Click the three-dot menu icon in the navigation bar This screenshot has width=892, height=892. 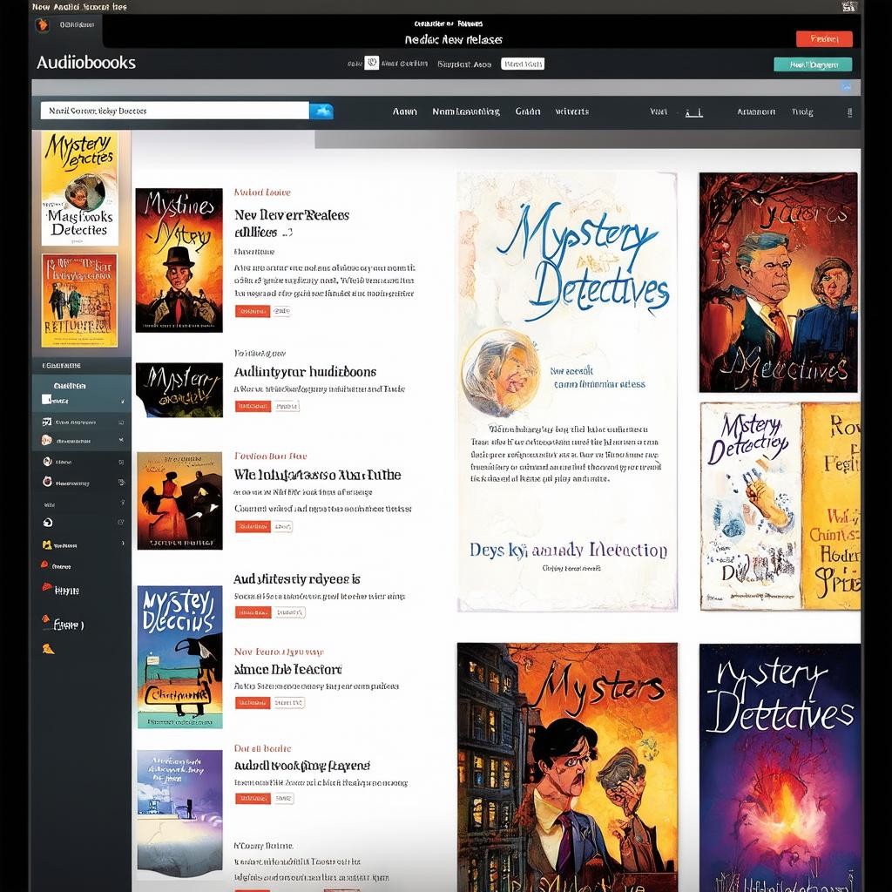click(849, 112)
